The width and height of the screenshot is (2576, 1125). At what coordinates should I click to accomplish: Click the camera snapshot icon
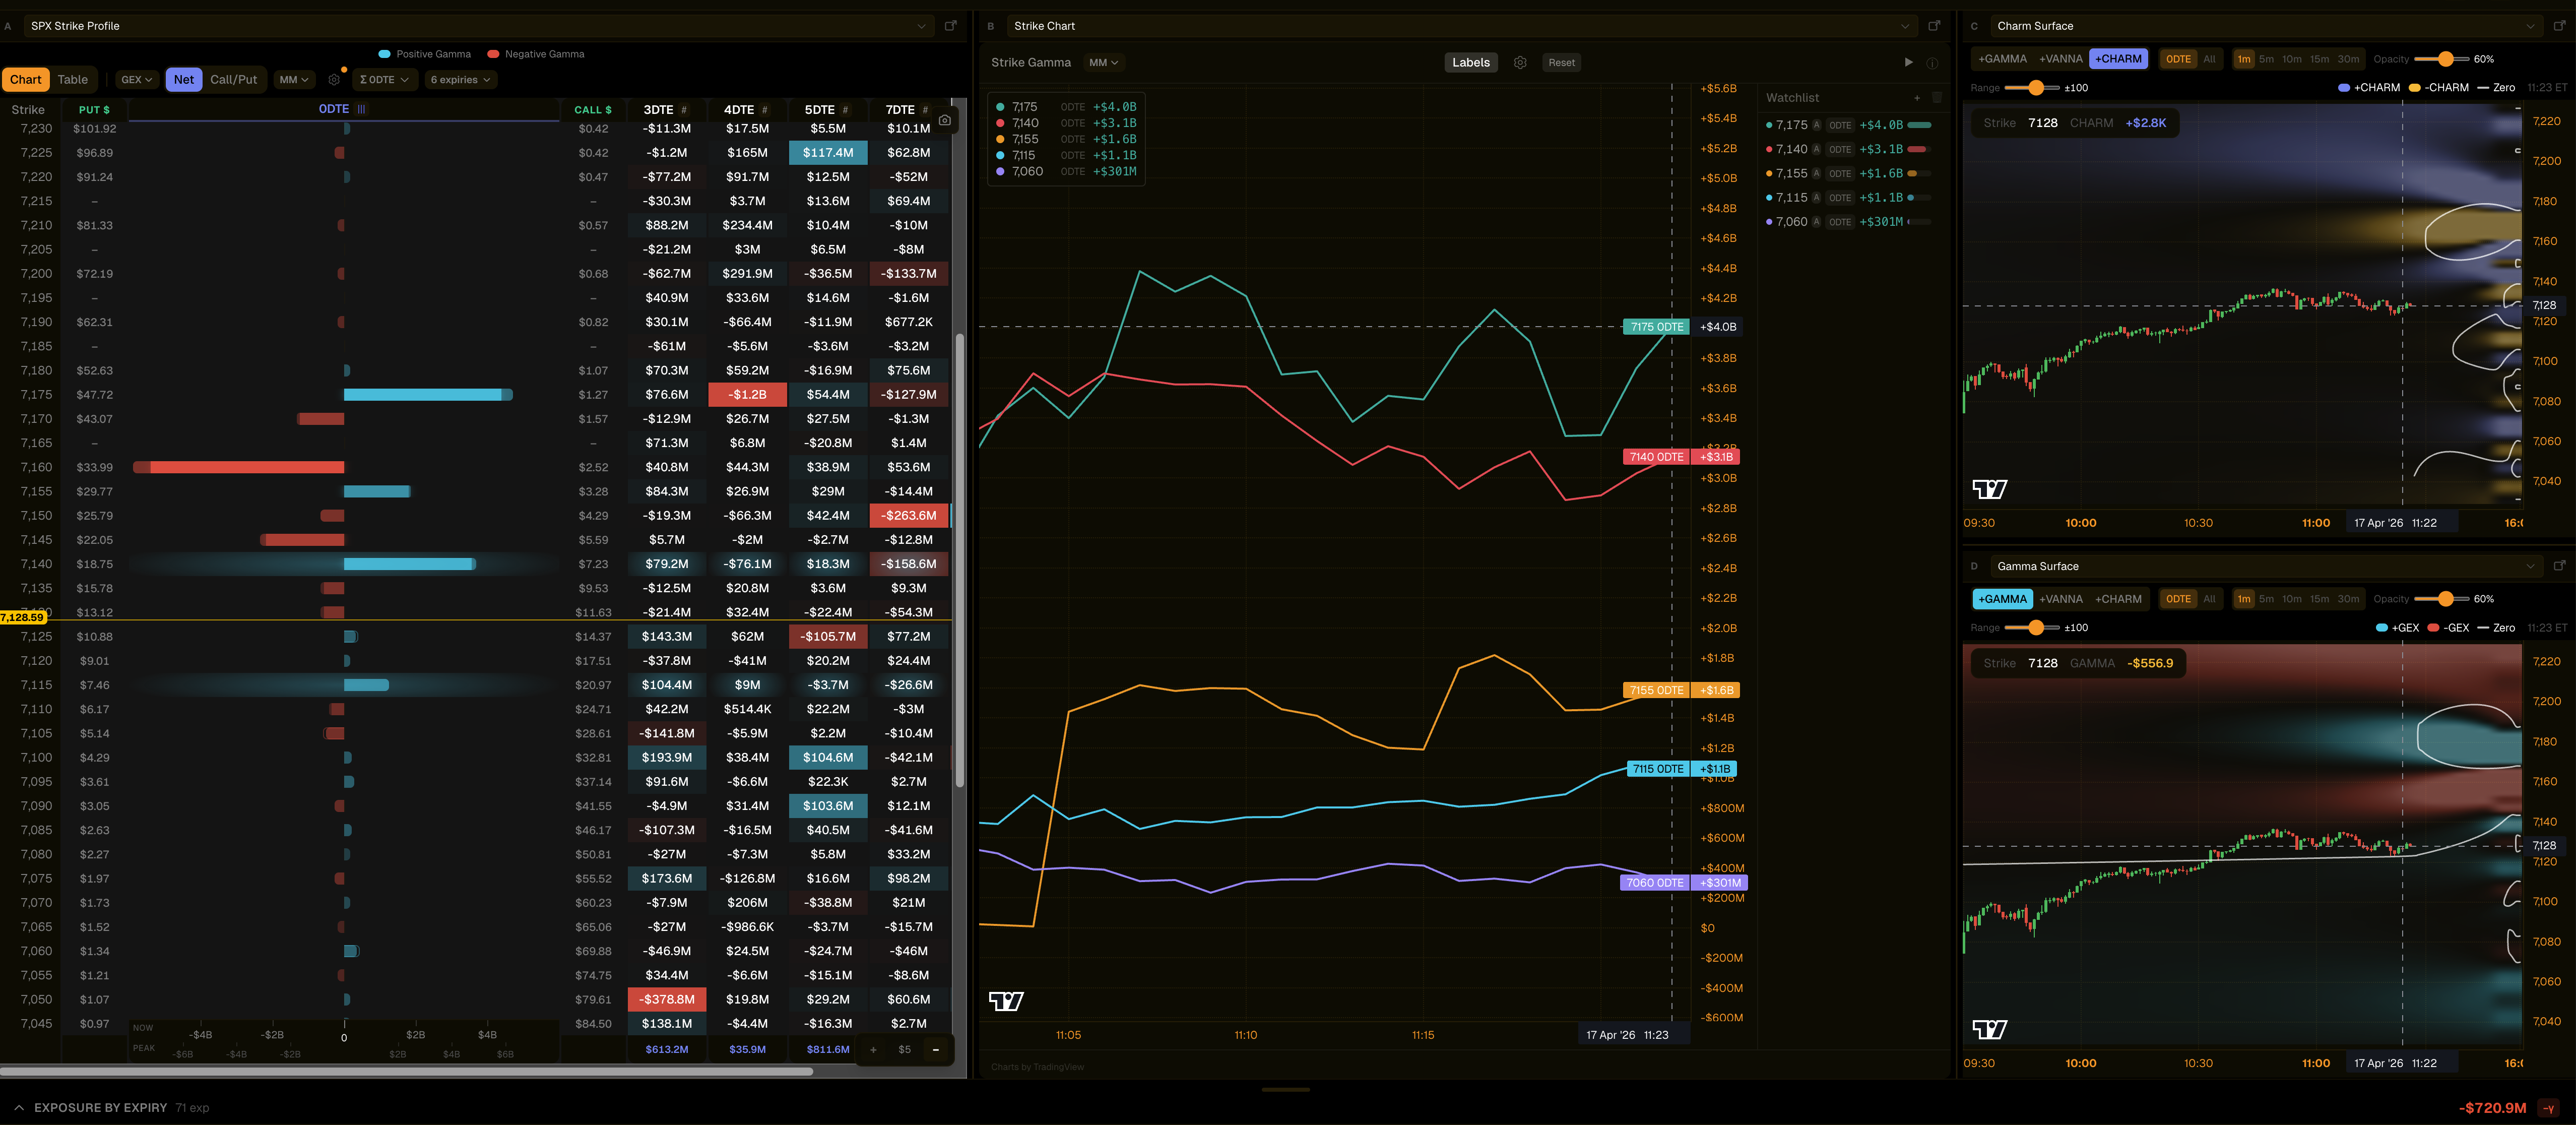click(x=944, y=120)
